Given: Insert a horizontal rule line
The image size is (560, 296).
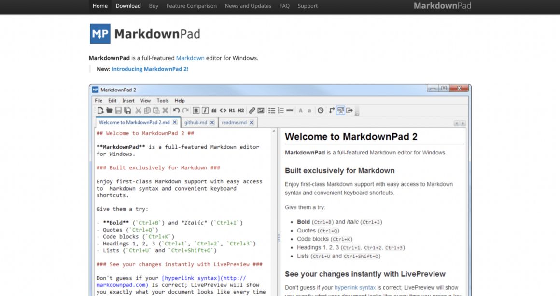Looking at the screenshot, I should tap(290, 110).
